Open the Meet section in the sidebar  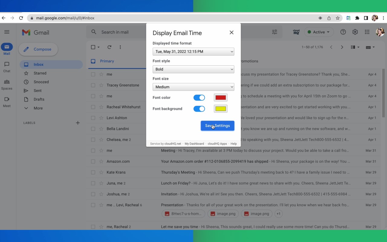pyautogui.click(x=7, y=102)
